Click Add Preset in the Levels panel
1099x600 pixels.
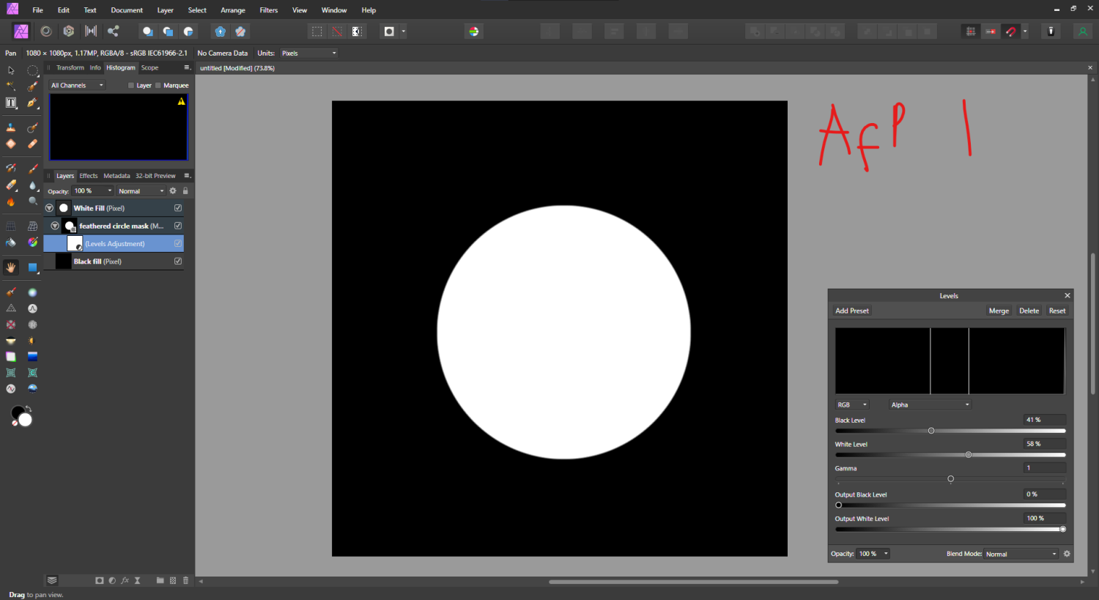tap(851, 311)
